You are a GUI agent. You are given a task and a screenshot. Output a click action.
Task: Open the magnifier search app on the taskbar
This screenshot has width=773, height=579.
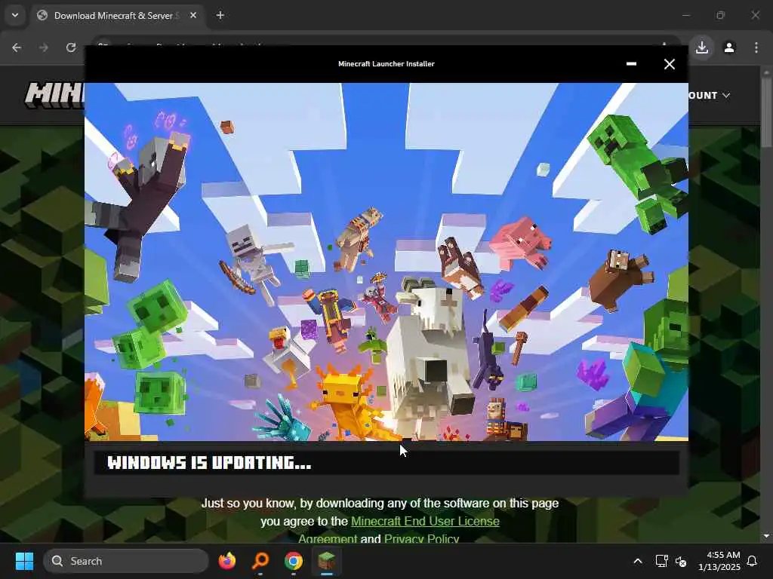click(x=260, y=561)
